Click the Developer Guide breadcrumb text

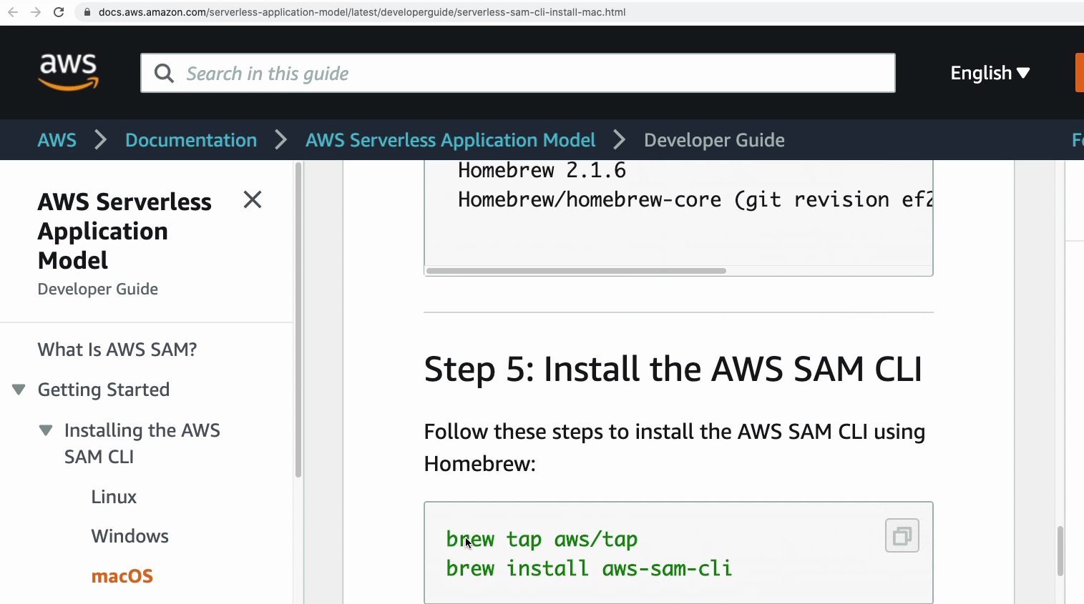pos(714,140)
